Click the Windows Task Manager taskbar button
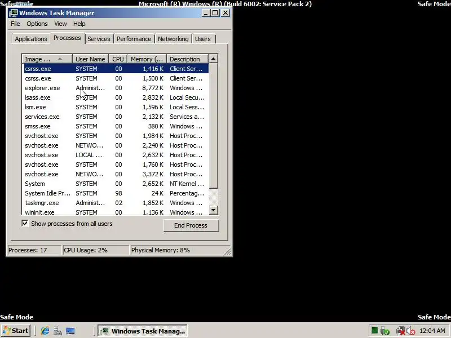This screenshot has height=338, width=451. (x=143, y=331)
